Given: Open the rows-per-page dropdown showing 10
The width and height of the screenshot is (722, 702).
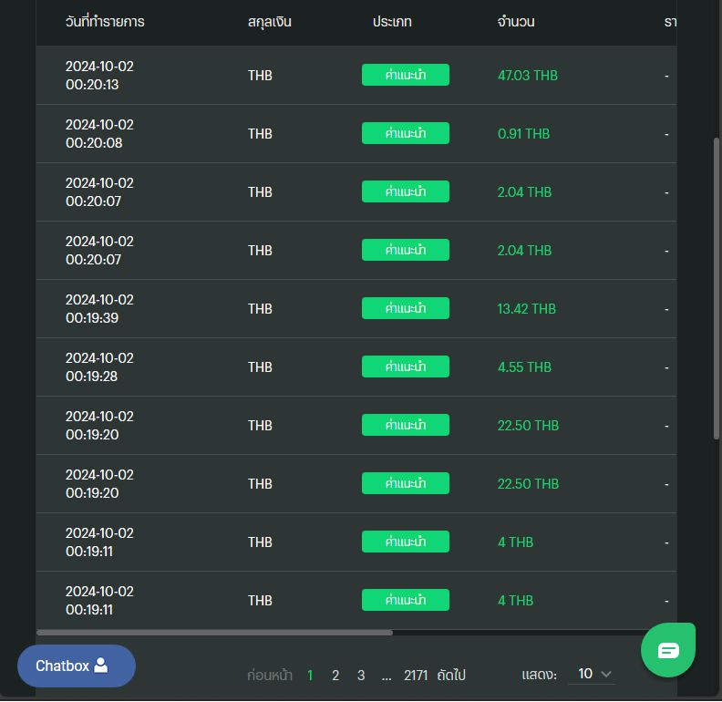Looking at the screenshot, I should 591,674.
